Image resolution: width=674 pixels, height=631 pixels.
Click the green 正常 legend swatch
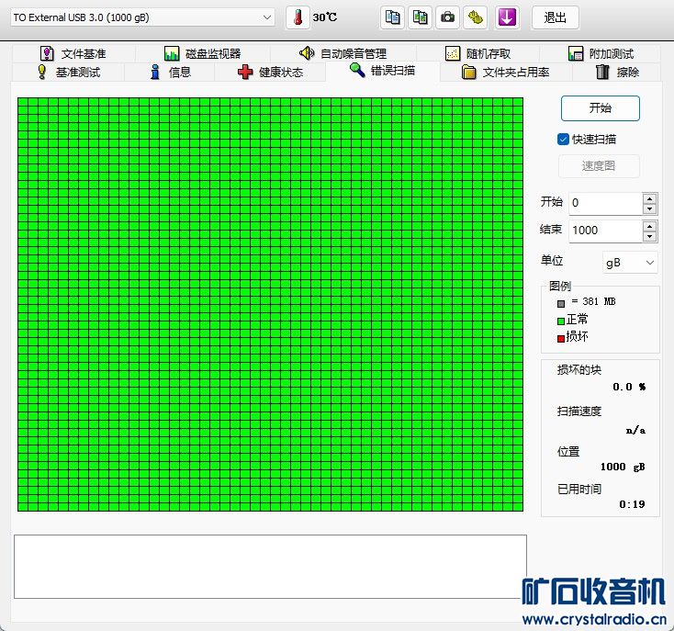[560, 321]
